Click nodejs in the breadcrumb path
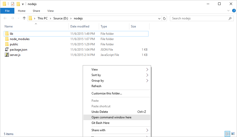Screen dimensions: 237x137 [x=78, y=18]
